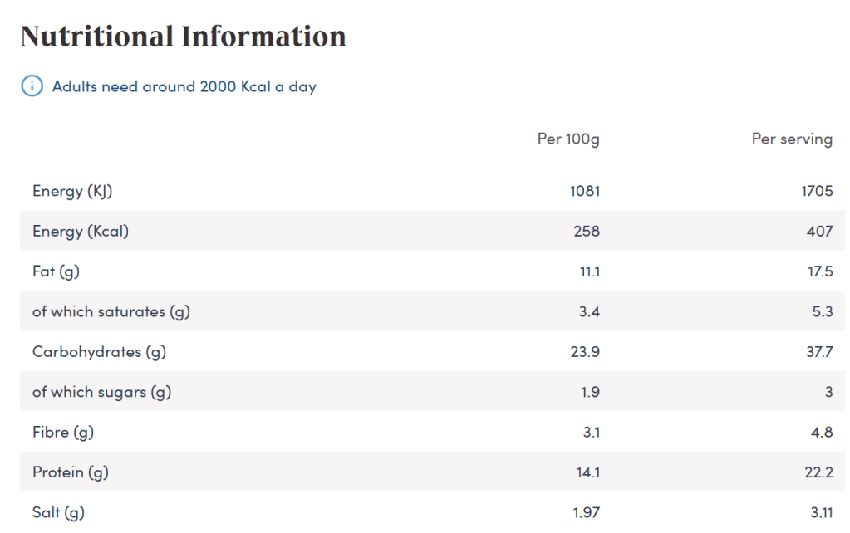The height and width of the screenshot is (533, 850).
Task: Select the 'Carbohydrates (g)' row label
Action: (99, 352)
